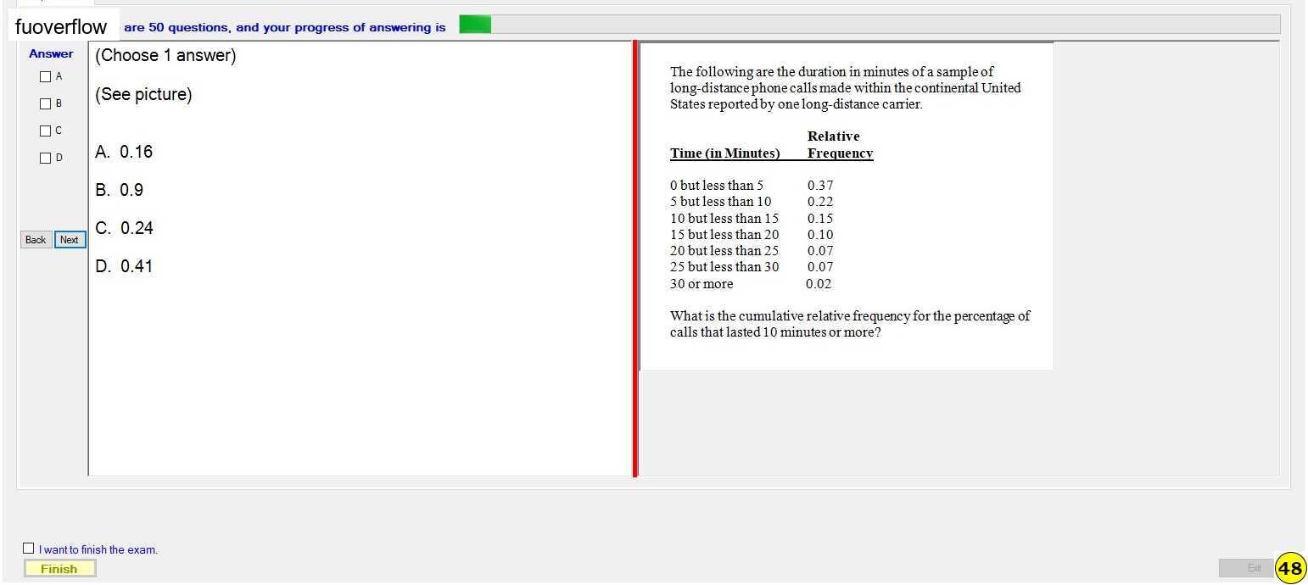This screenshot has width=1308, height=585.
Task: Click the '20 but less than 25' row
Action: pos(752,251)
